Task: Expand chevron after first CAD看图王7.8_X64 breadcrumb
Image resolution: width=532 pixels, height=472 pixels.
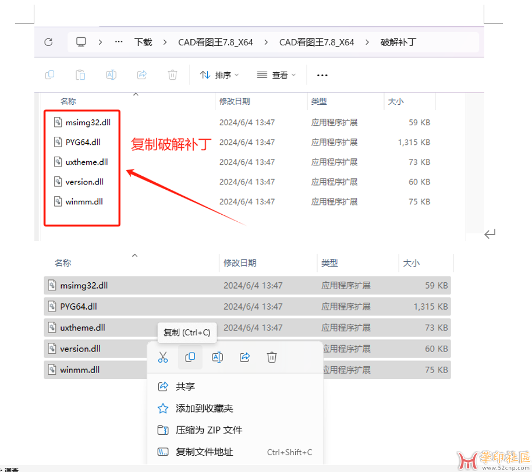Action: [266, 42]
